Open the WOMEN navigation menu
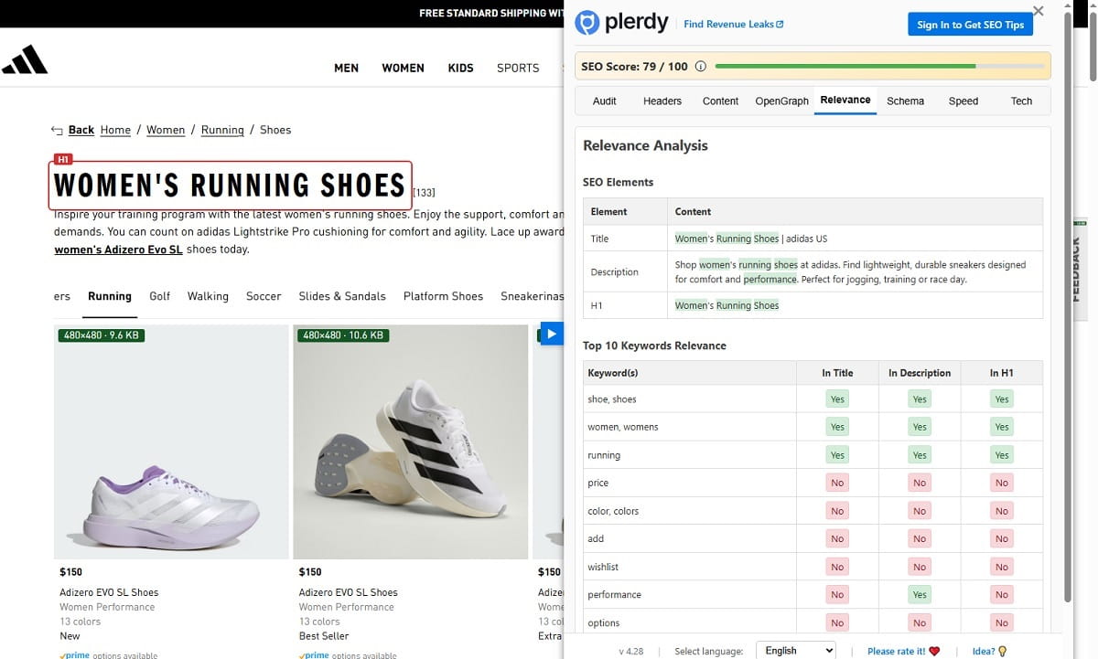This screenshot has height=659, width=1098. tap(403, 68)
